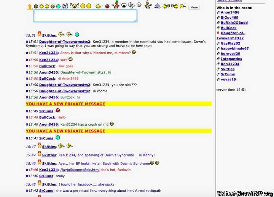Expand emoticons with the More button
This screenshot has height=197, width=274.
(x=194, y=7)
